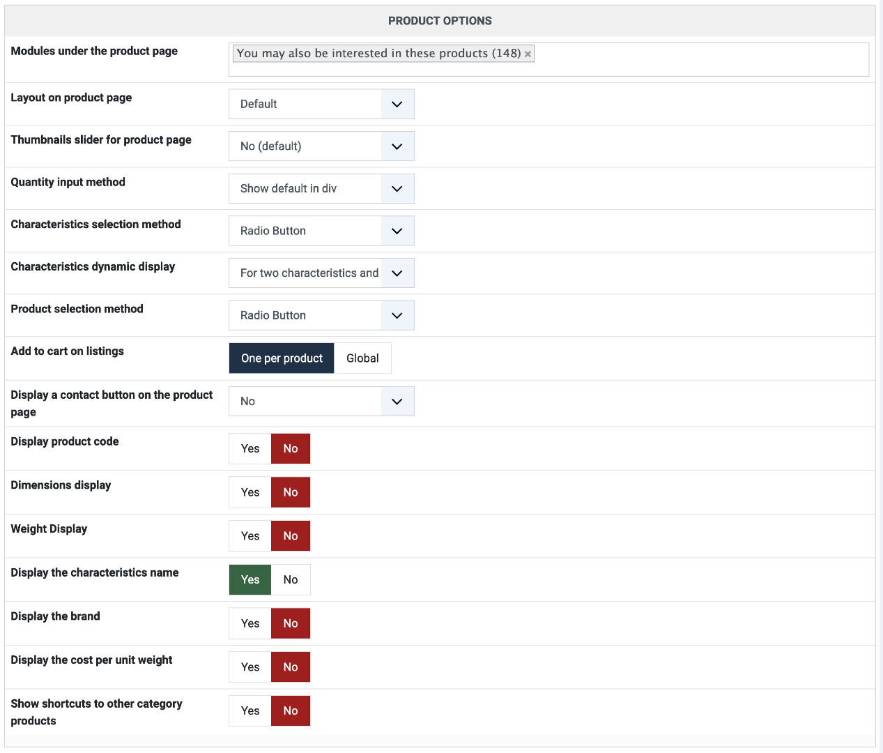The image size is (883, 753).
Task: Select 'One per product' for add to cart
Action: tap(282, 358)
